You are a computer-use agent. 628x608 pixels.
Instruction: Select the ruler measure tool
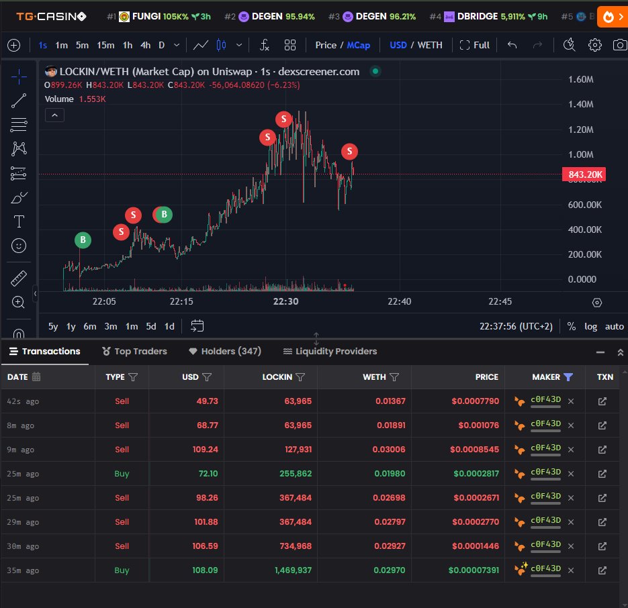click(18, 278)
